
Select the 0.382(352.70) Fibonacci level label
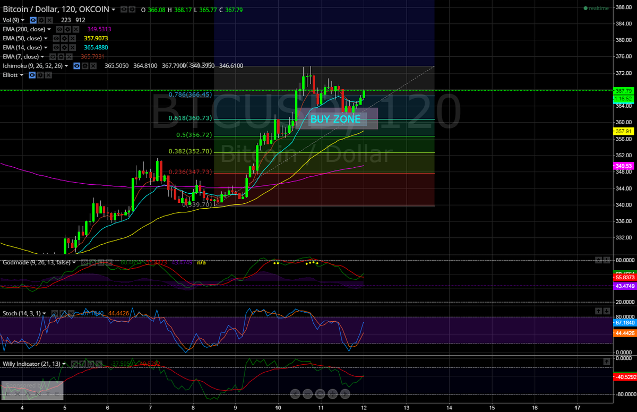coord(190,151)
